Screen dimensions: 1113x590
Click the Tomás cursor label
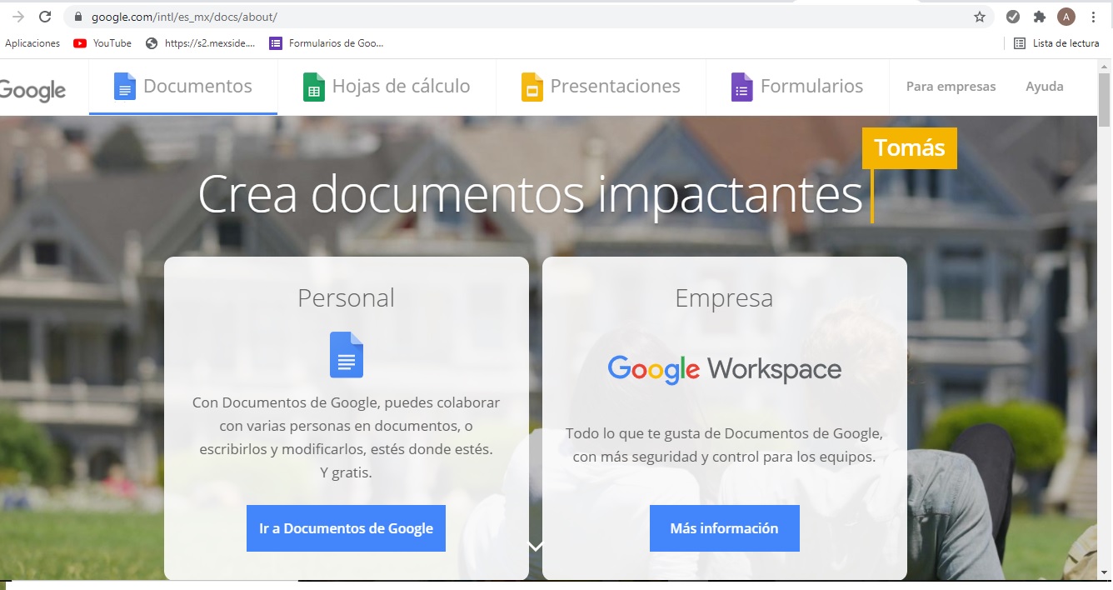coord(910,148)
